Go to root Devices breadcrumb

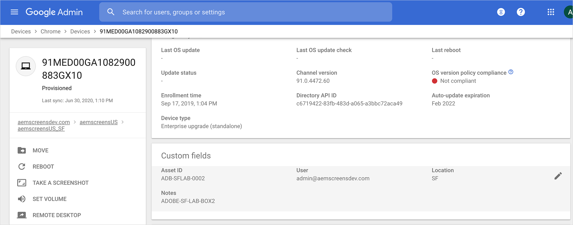21,32
